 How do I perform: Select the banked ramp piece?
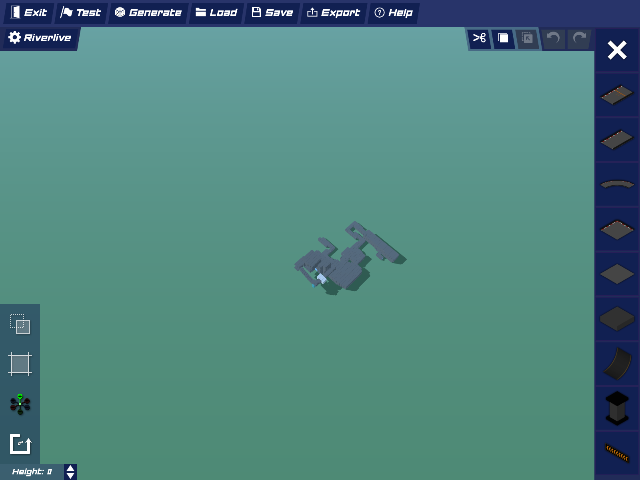click(x=617, y=364)
